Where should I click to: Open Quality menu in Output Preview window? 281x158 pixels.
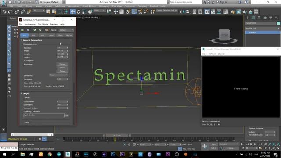221,54
